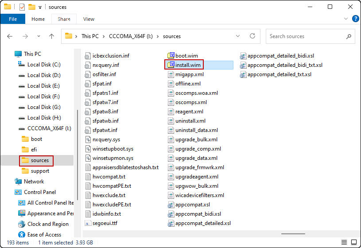Select the hwcompat.txt file icon
The width and height of the screenshot is (361, 248).
click(88, 177)
